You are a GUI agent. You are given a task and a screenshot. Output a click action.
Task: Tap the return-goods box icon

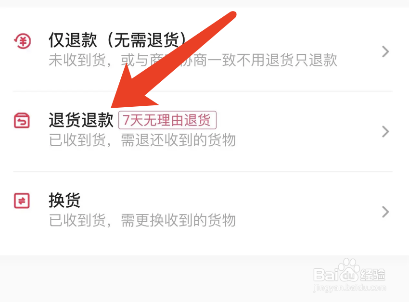coord(22,121)
